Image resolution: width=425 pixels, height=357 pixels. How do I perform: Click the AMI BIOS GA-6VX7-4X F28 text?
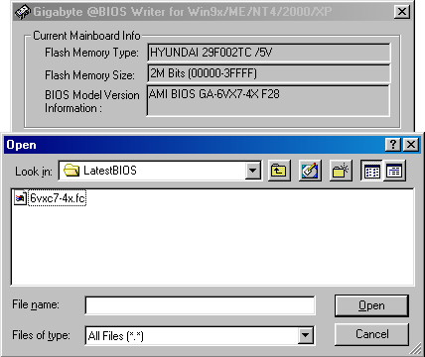pos(214,94)
